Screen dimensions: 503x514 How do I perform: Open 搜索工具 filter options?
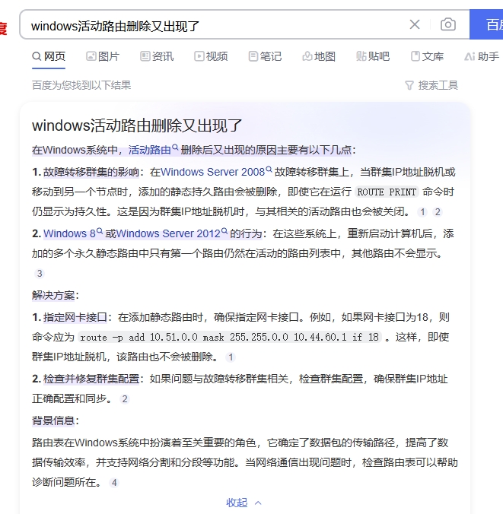pyautogui.click(x=431, y=85)
